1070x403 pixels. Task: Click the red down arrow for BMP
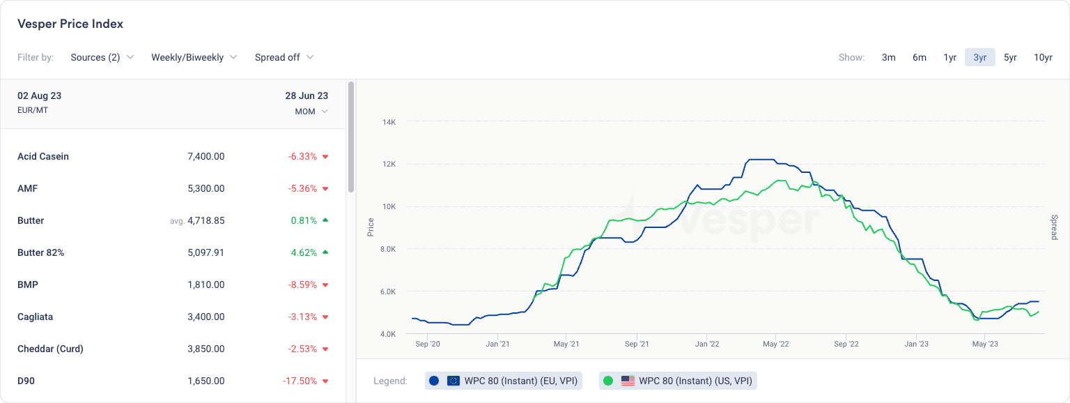point(325,285)
